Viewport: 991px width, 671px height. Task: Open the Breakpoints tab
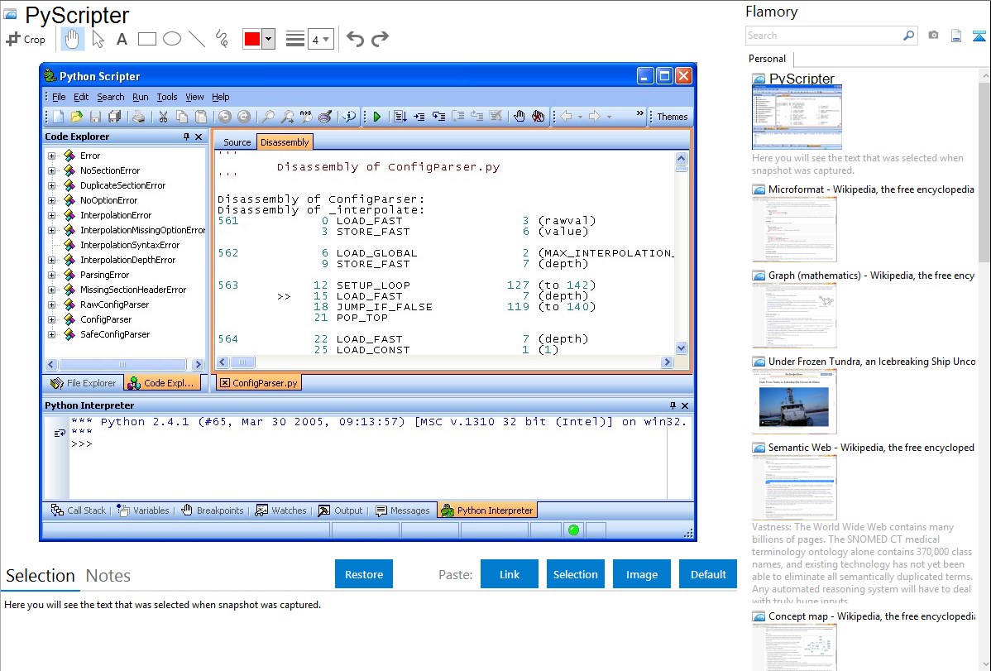tap(213, 510)
